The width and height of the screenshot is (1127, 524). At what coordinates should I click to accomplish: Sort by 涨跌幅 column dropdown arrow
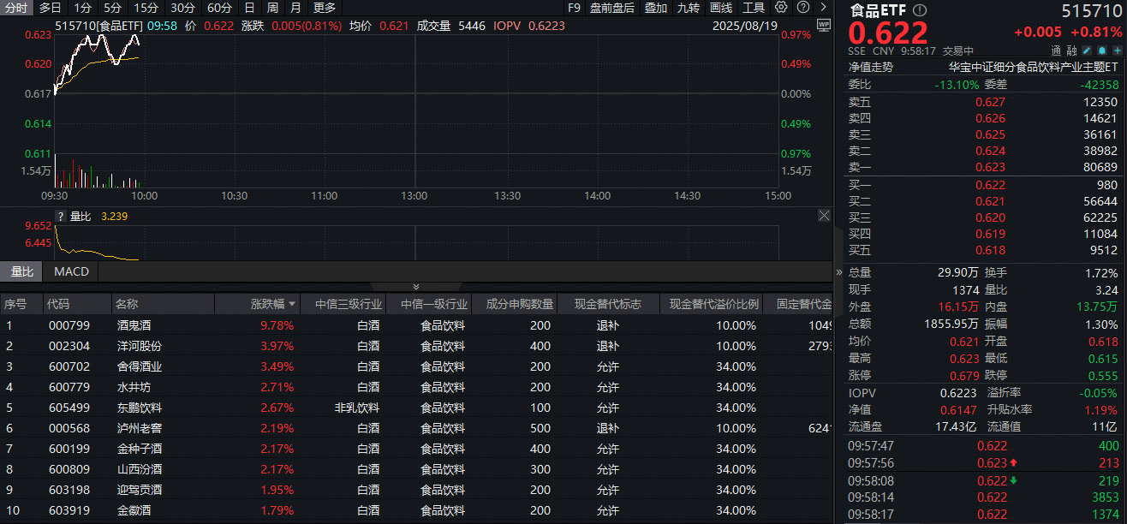[293, 304]
